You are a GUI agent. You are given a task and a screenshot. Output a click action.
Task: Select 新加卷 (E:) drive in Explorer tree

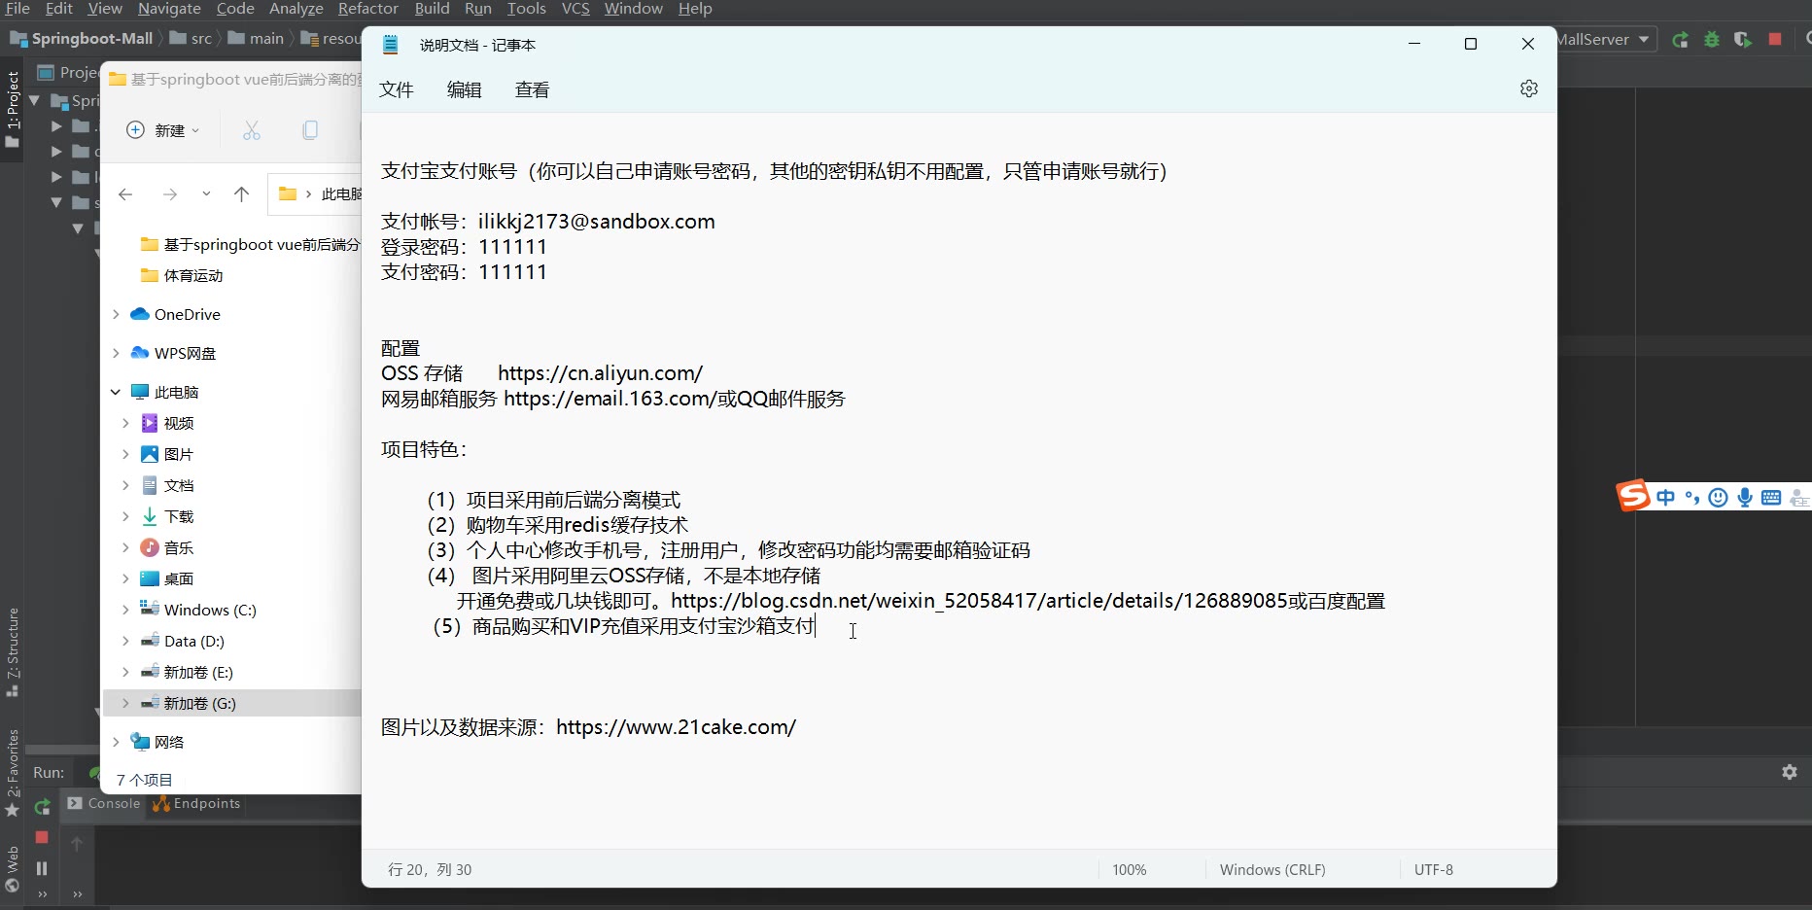pos(188,672)
